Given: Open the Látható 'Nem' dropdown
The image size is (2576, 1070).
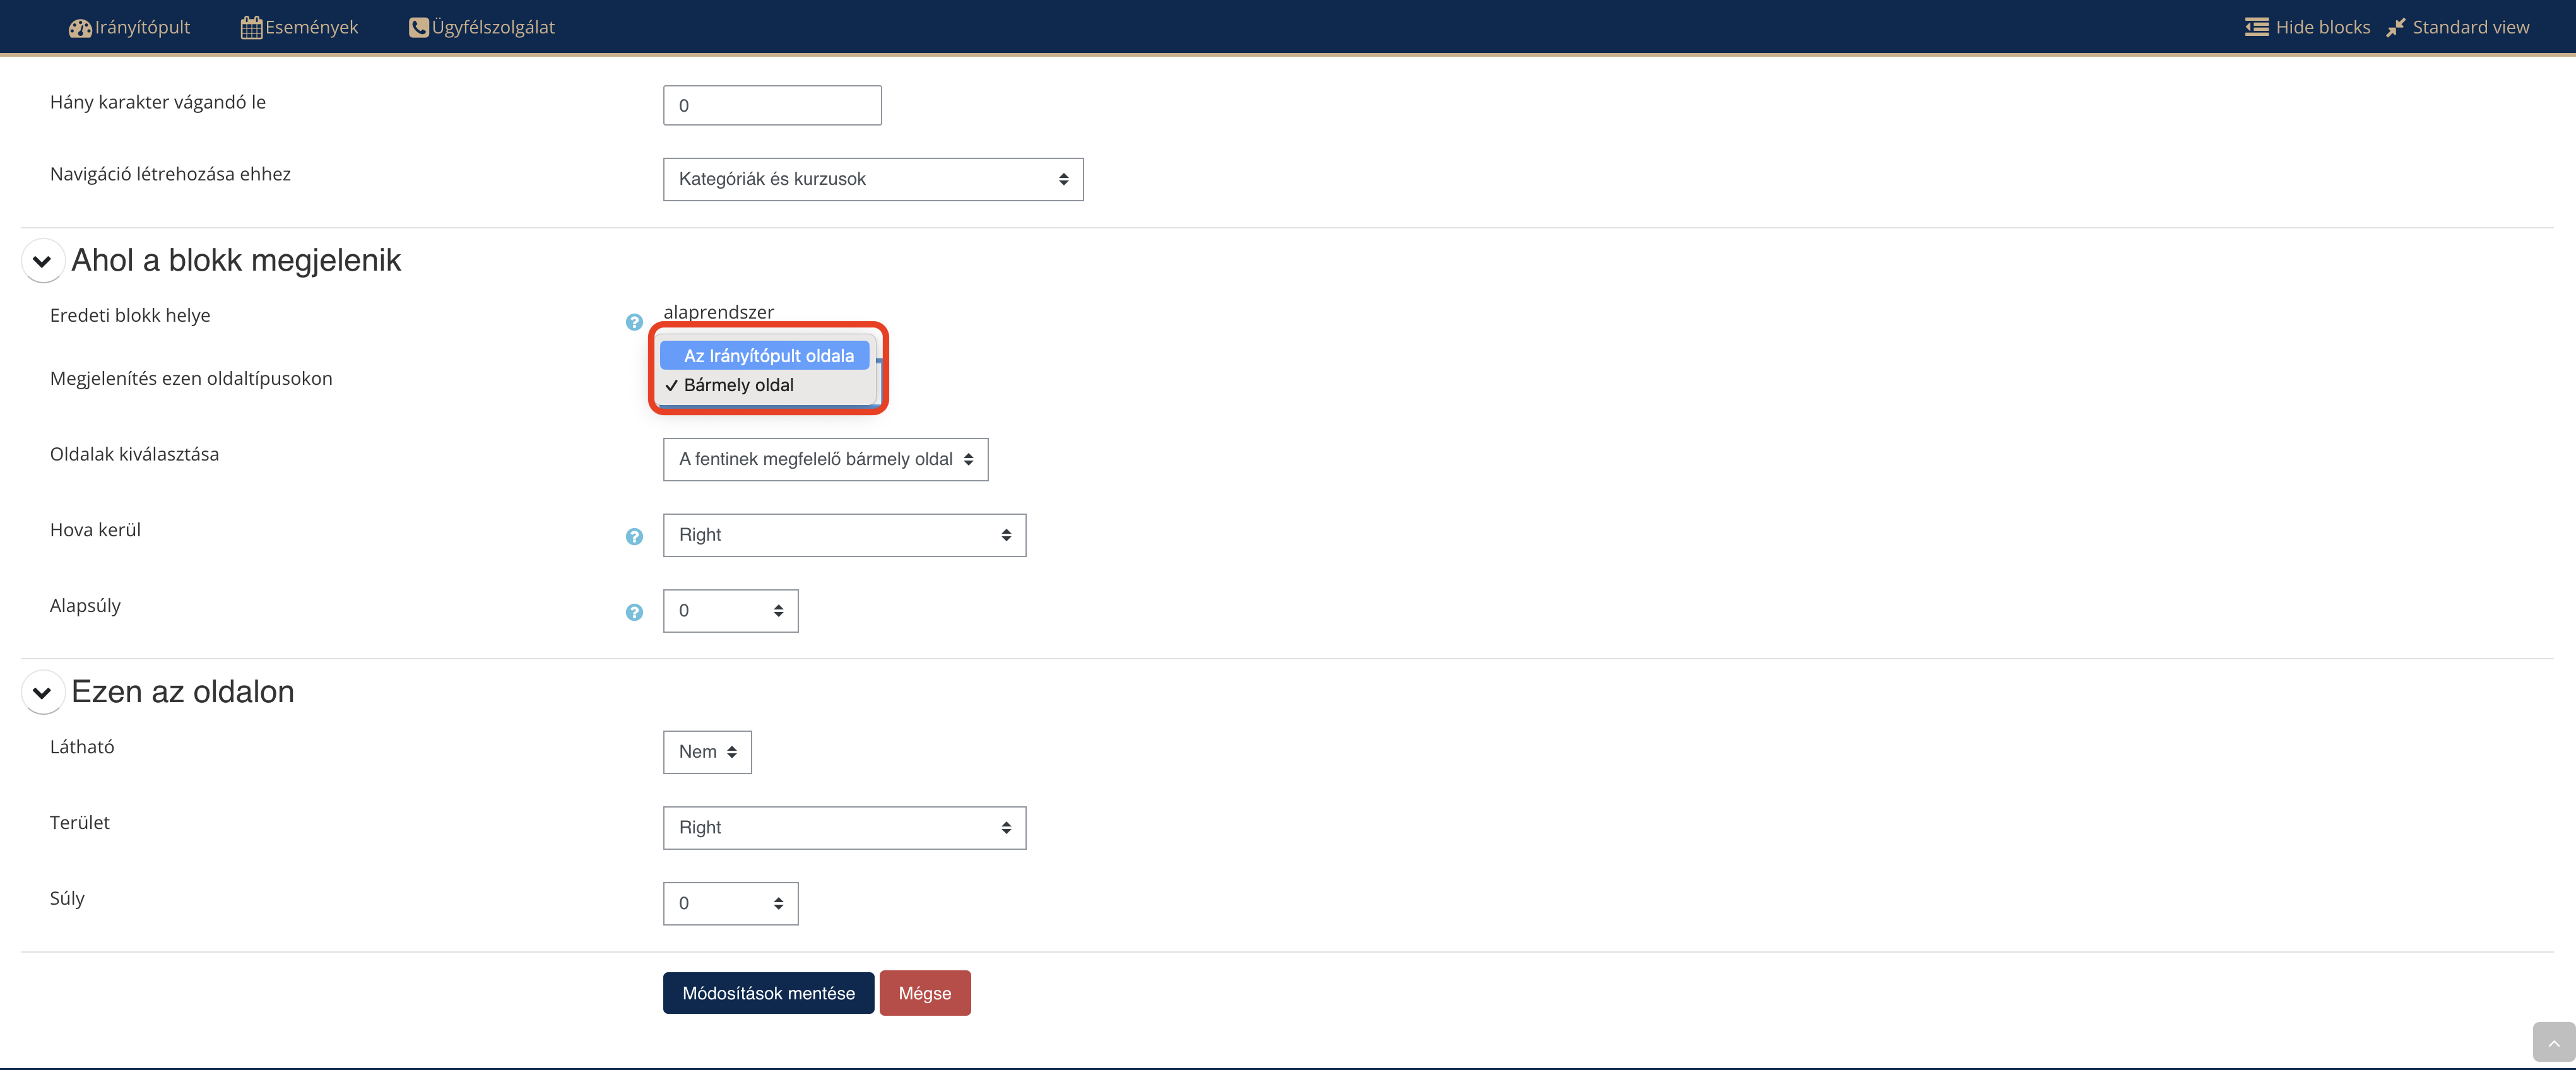Looking at the screenshot, I should tap(707, 752).
